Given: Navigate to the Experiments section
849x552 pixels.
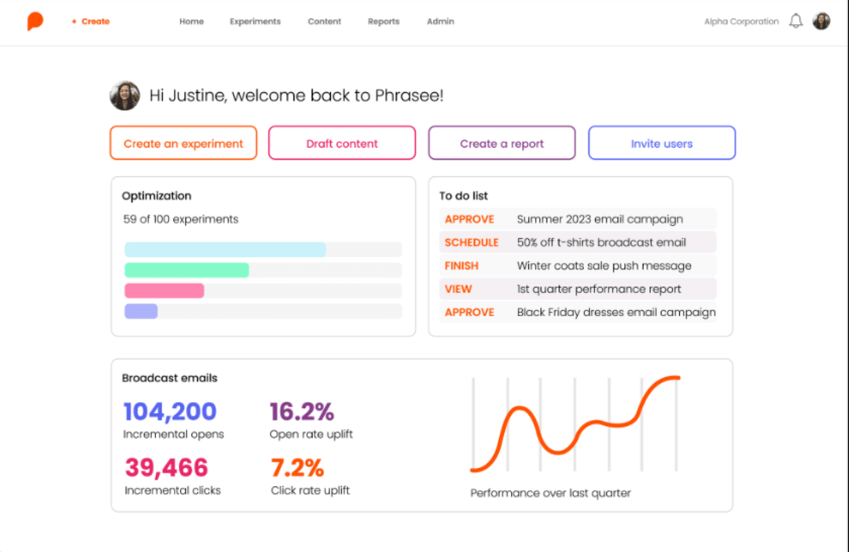Looking at the screenshot, I should click(x=255, y=21).
